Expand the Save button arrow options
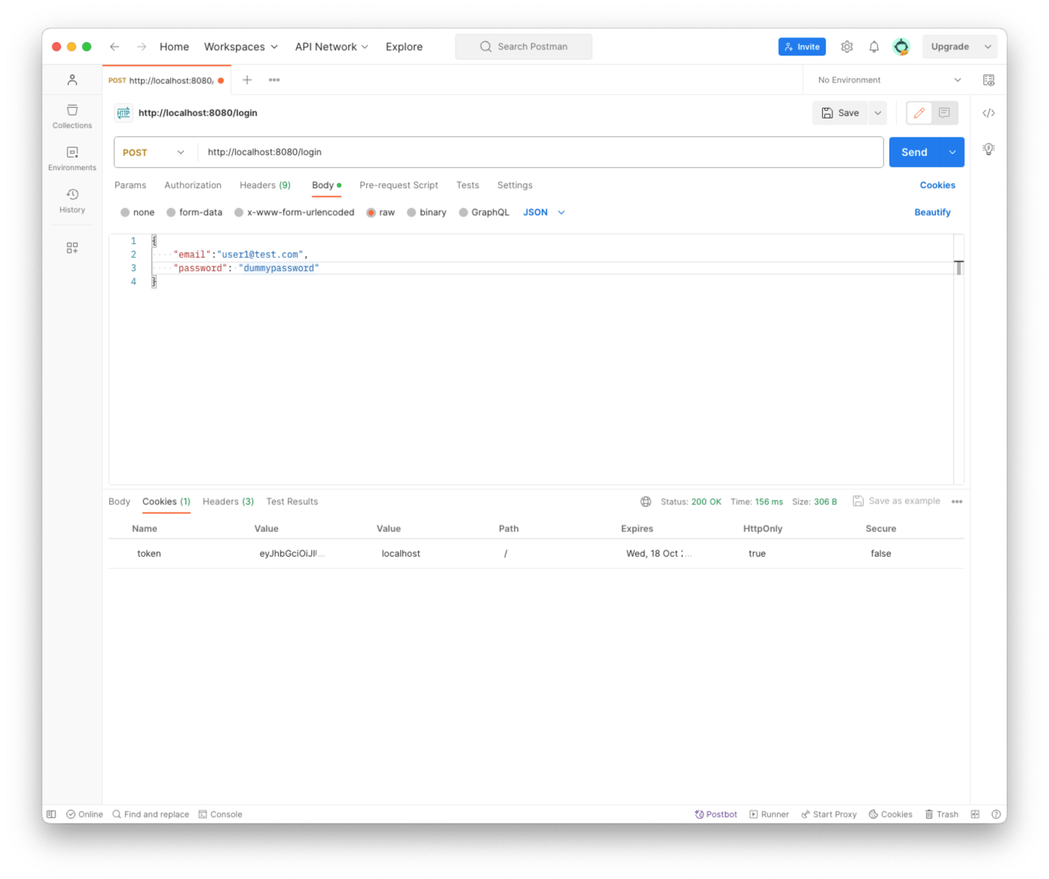Viewport: 1049px width, 879px height. point(877,113)
